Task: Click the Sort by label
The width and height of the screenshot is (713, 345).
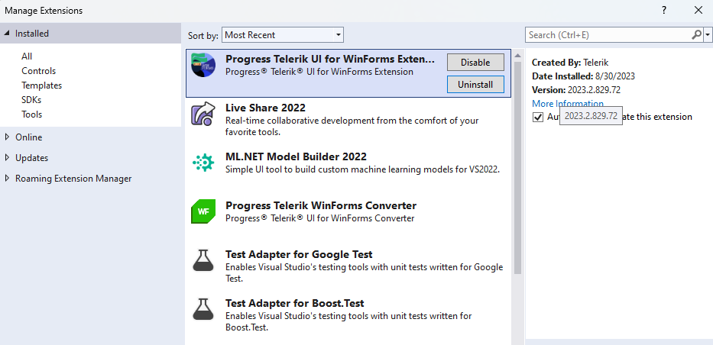Action: (x=203, y=35)
